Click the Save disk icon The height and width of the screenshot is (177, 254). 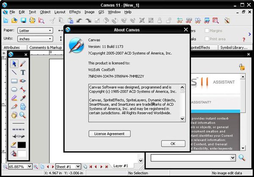click(24, 20)
